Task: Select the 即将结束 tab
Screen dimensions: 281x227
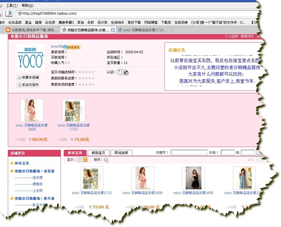Action: 121,153
